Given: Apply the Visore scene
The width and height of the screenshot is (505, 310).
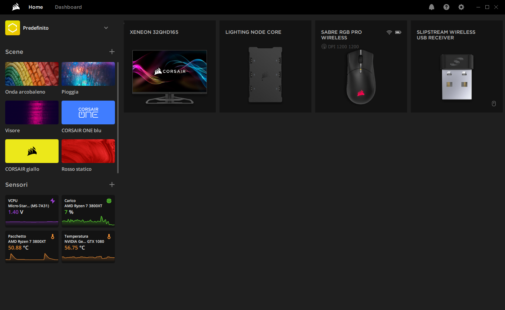Looking at the screenshot, I should coord(32,112).
